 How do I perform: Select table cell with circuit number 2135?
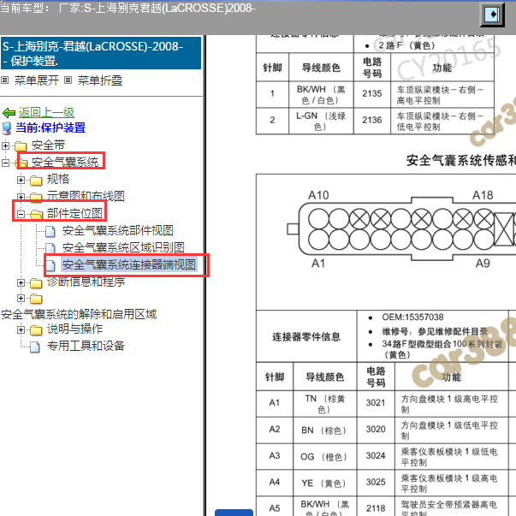pos(372,94)
